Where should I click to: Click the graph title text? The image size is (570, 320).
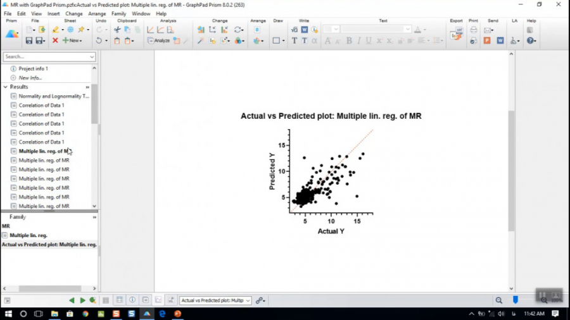click(x=331, y=116)
